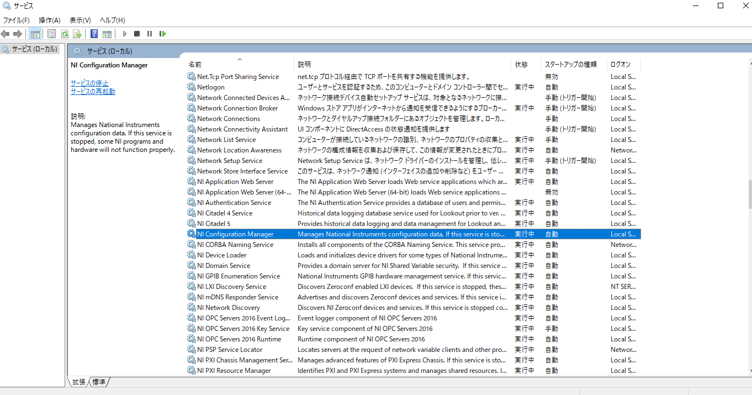752x395 pixels.
Task: Select the NI PXI Chassis Management Ser... name
Action: (245, 360)
